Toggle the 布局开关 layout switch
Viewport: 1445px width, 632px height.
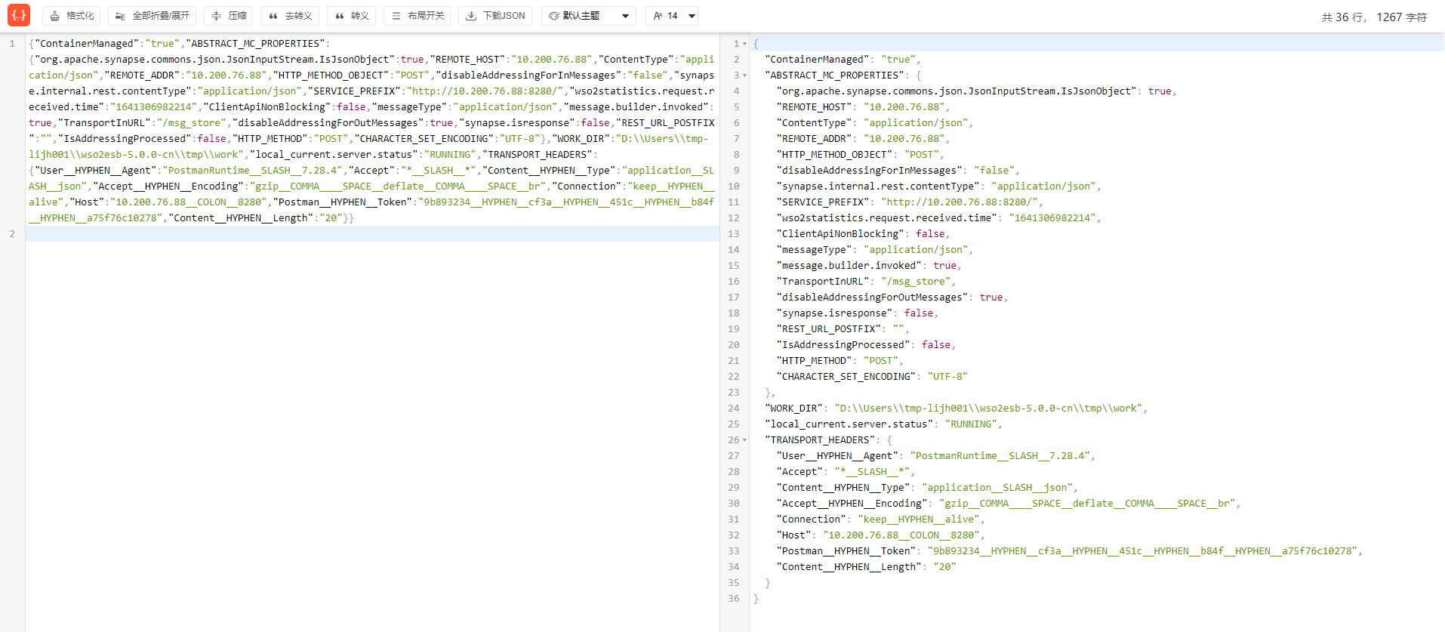pos(417,16)
